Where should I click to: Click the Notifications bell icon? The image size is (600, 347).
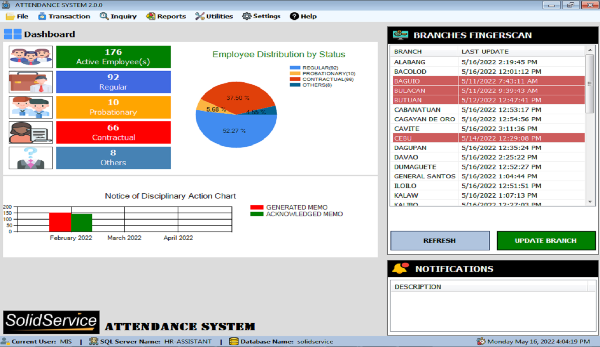point(400,268)
